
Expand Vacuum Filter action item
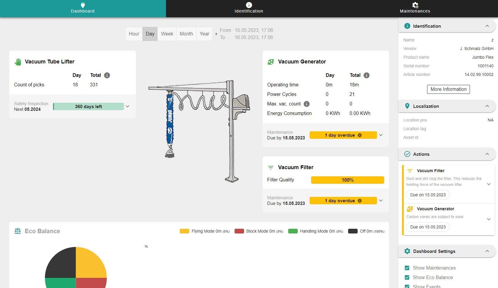(489, 184)
